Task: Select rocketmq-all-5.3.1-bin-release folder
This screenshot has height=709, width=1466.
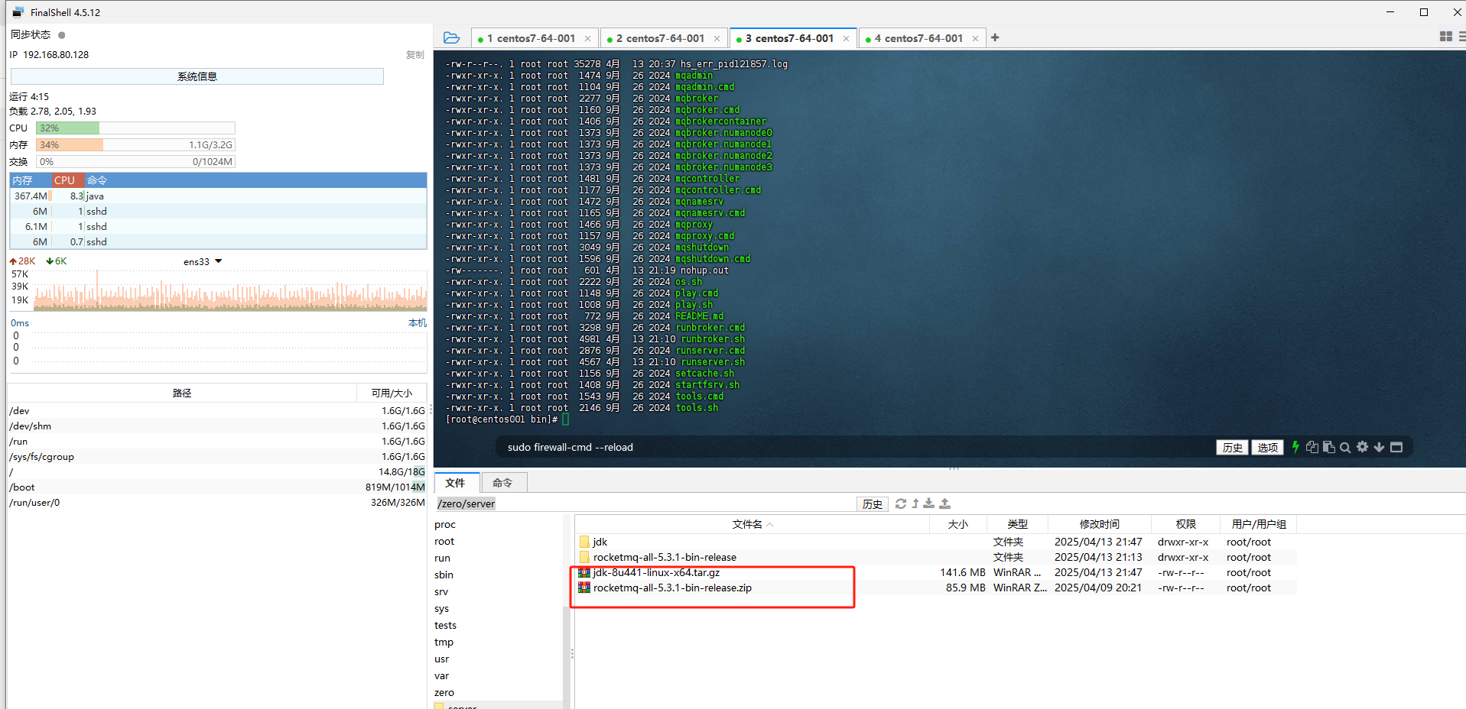Action: 665,557
